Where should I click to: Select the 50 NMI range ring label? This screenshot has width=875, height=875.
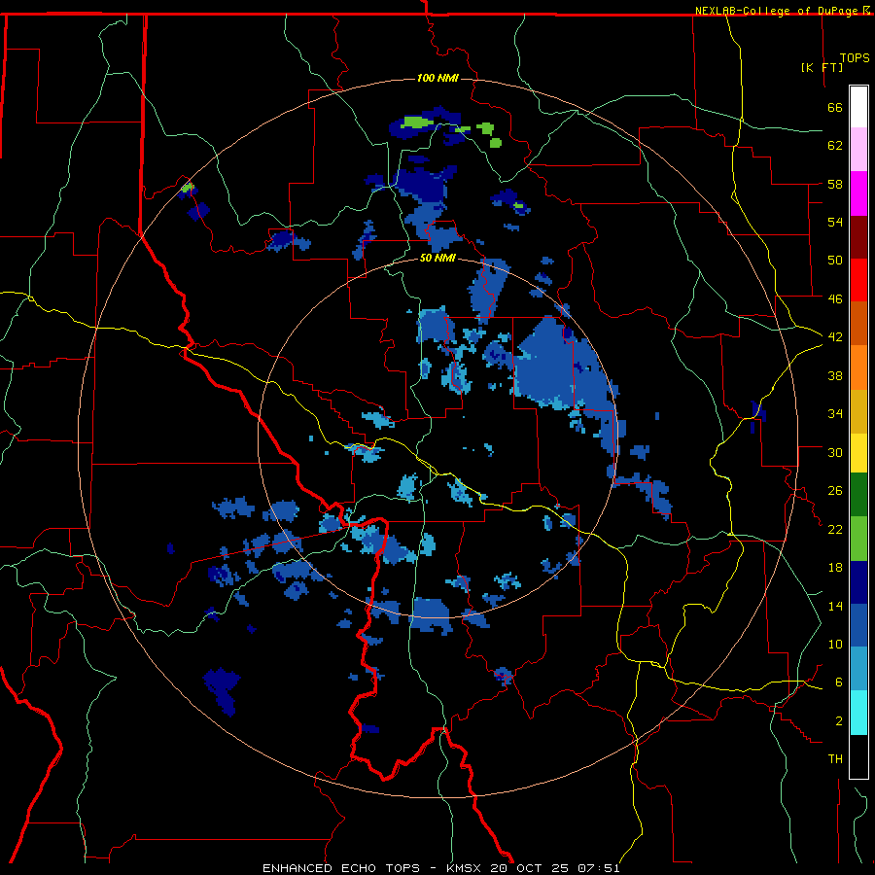point(437,259)
